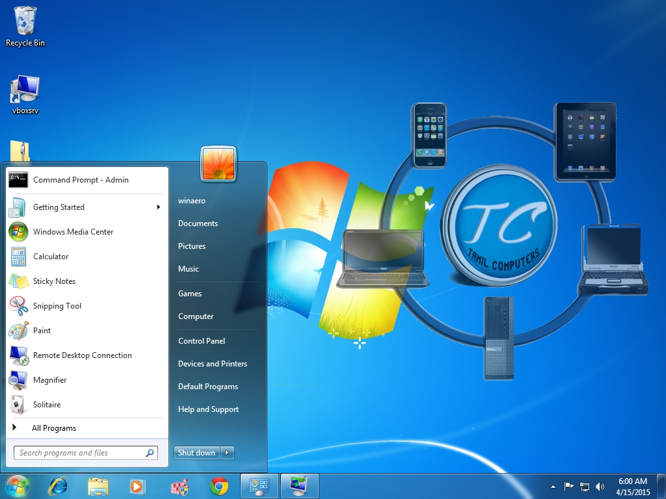
Task: Click the Action Center flag tray icon
Action: point(568,486)
